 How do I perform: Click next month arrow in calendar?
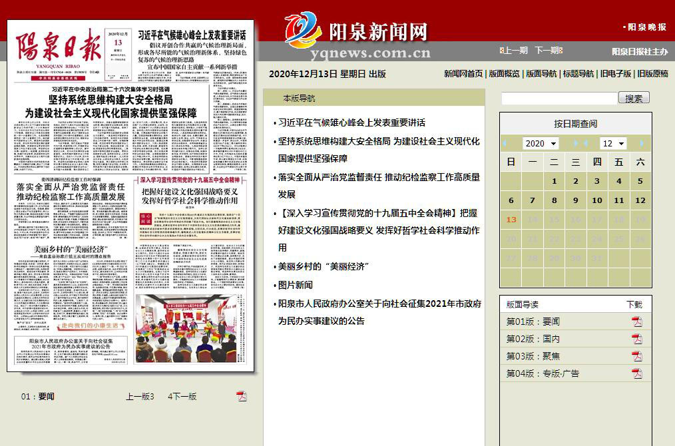click(641, 143)
